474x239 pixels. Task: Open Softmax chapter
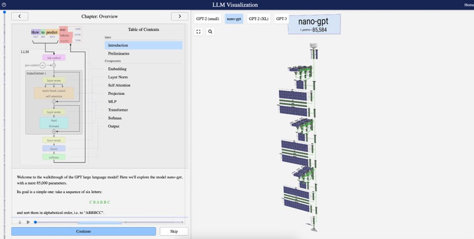pyautogui.click(x=115, y=118)
